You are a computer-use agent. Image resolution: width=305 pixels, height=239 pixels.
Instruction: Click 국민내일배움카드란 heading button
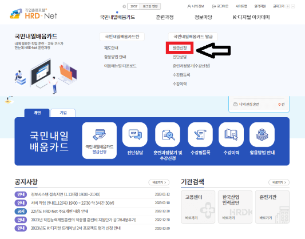point(122,37)
